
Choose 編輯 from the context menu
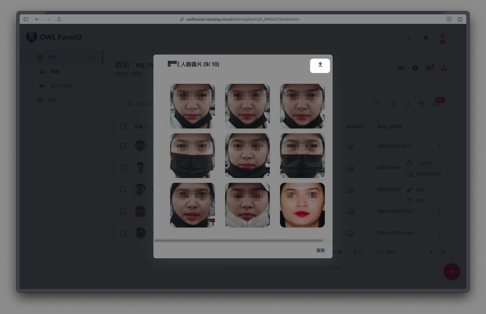421,190
